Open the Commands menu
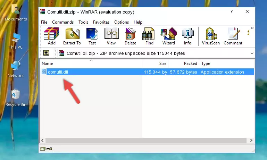The width and height of the screenshot is (267, 160). (x=63, y=22)
